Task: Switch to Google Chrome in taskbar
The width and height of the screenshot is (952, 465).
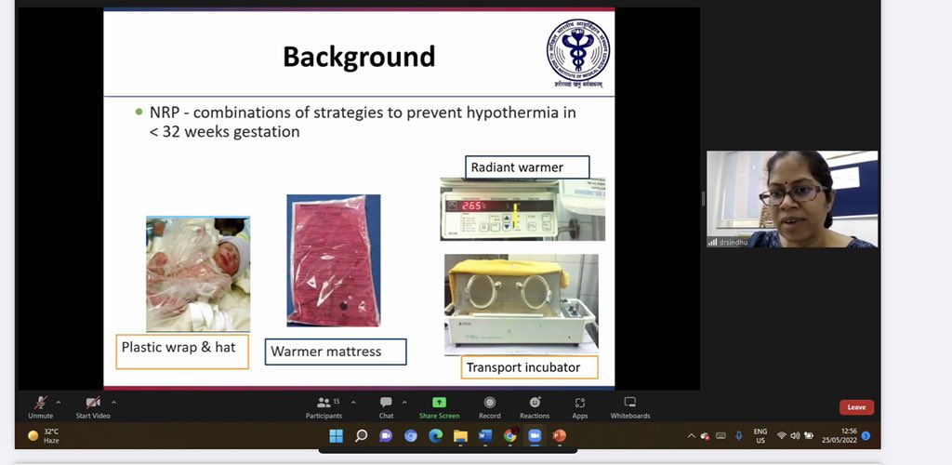Action: pyautogui.click(x=510, y=435)
